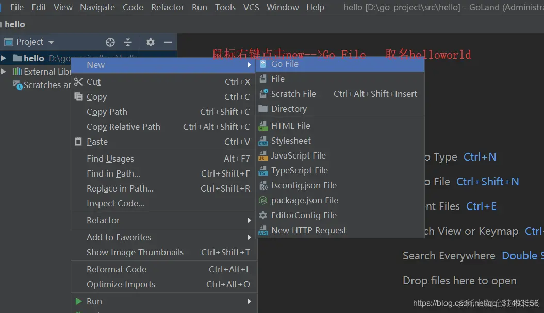Screen dimensions: 544x313
Task: Select Copy Relative Path
Action: click(164, 127)
